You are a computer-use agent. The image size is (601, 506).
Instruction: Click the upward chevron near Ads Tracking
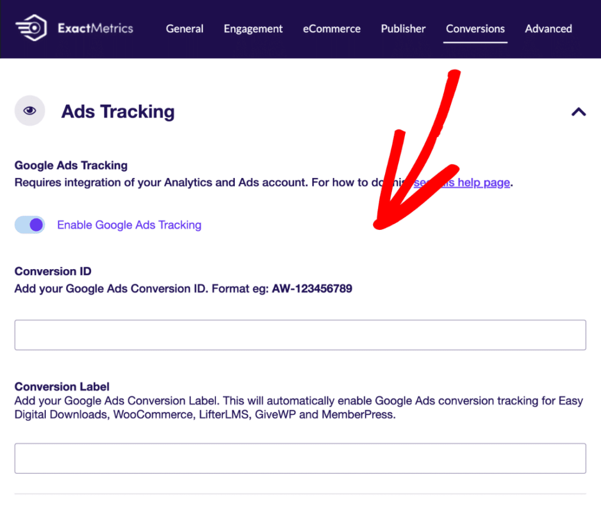click(579, 112)
